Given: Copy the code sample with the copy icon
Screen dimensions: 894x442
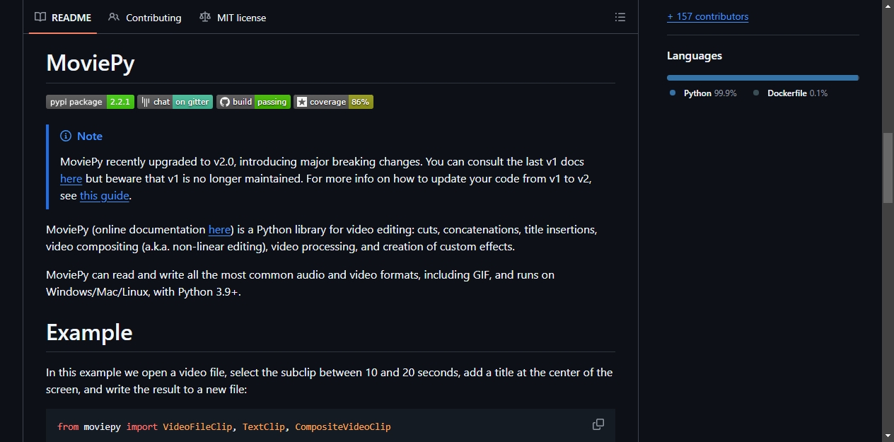Looking at the screenshot, I should click(x=598, y=424).
